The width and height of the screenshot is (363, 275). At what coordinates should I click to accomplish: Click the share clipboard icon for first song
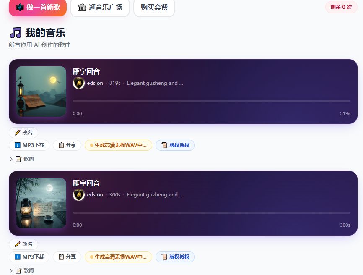[61, 145]
